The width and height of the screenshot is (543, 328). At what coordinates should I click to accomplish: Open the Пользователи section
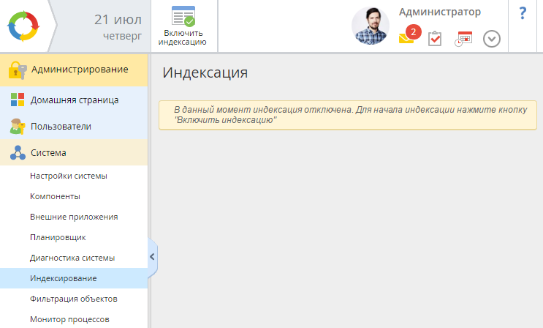74,127
